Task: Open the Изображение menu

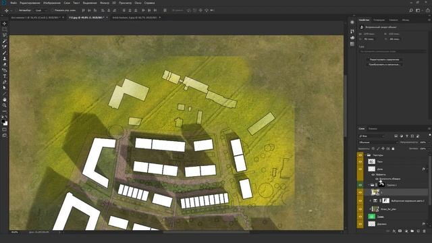Action: 52,3
